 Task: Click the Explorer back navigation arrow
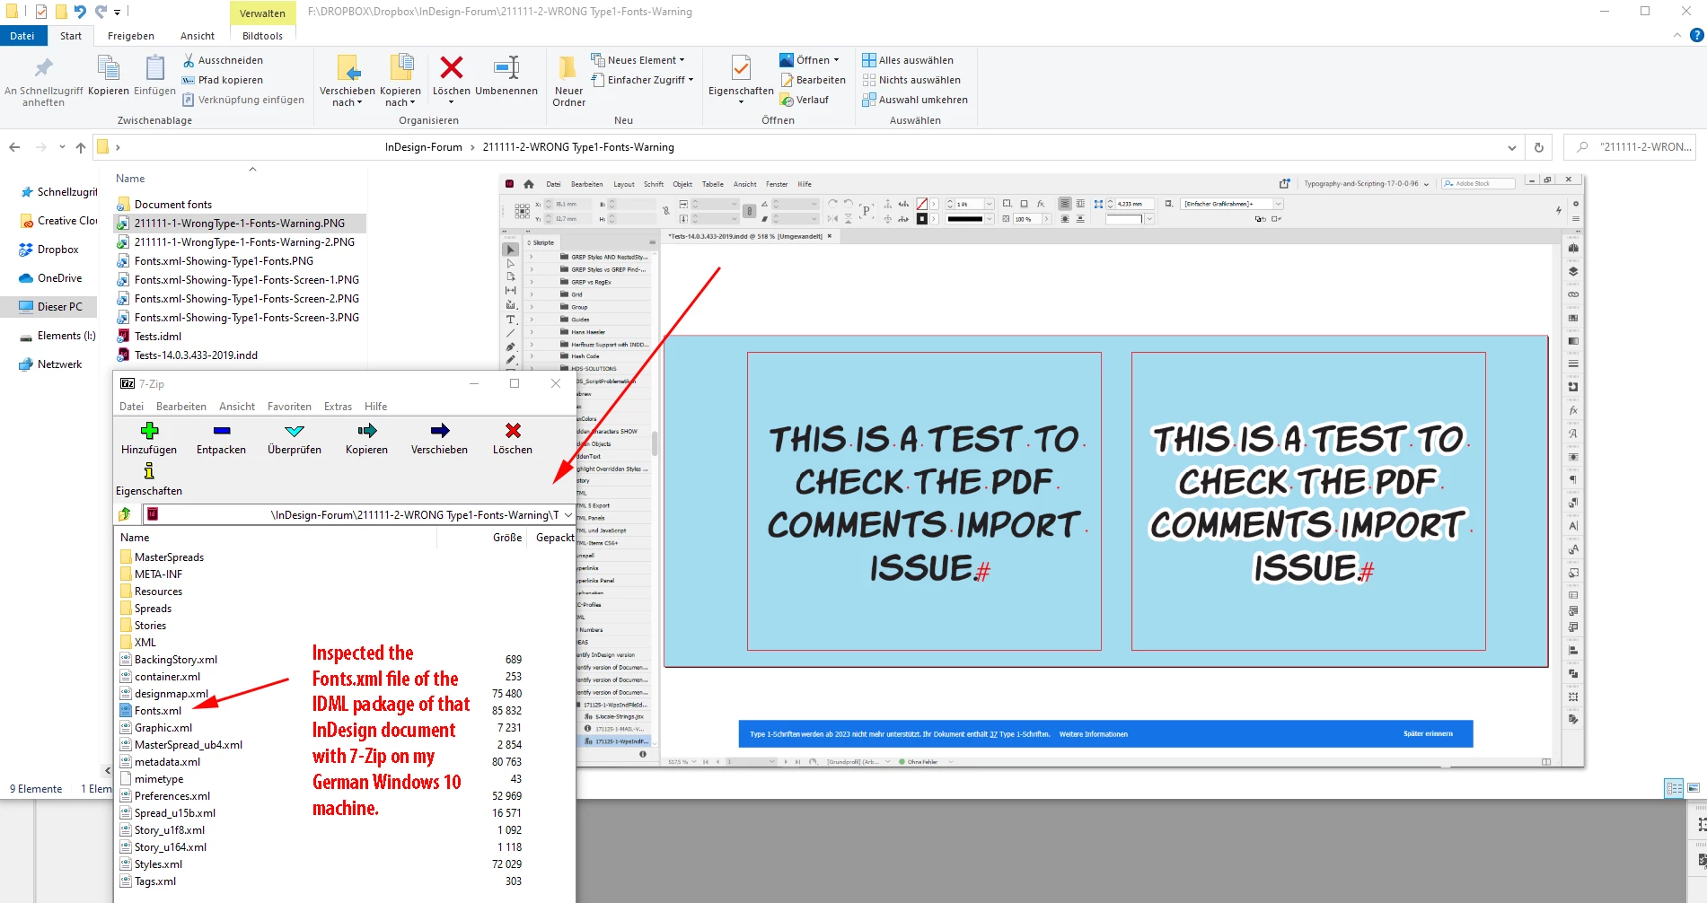tap(14, 147)
